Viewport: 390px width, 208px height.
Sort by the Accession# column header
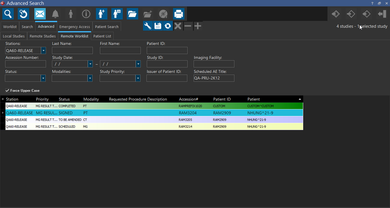(x=189, y=99)
